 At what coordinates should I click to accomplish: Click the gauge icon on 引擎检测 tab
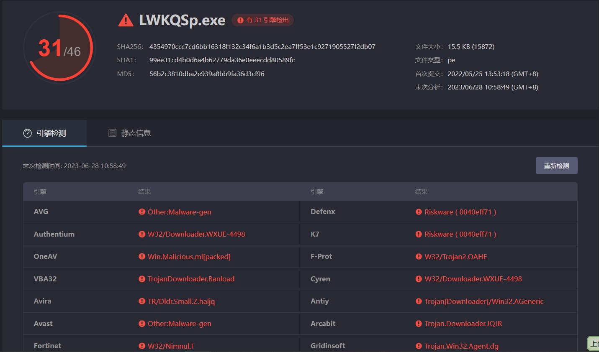(x=28, y=133)
